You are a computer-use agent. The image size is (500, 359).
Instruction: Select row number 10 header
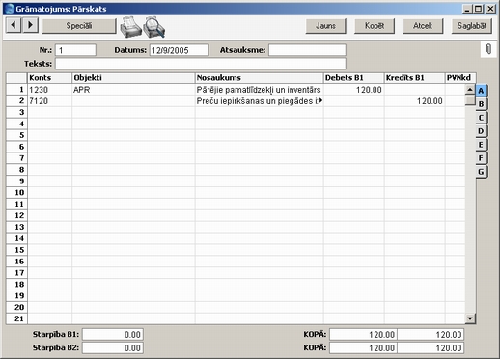pos(16,193)
